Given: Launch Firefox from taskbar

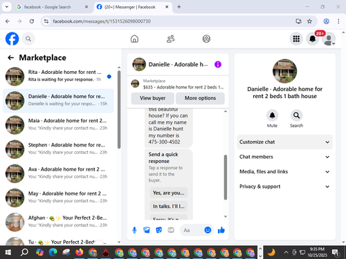Looking at the screenshot, I should [80, 253].
